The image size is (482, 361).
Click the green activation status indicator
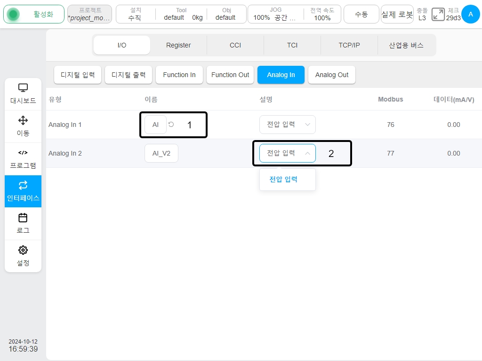point(13,14)
